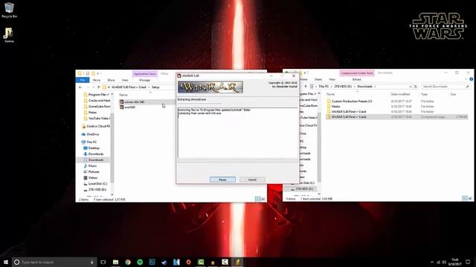Open Music in left navigation pane

pos(90,166)
